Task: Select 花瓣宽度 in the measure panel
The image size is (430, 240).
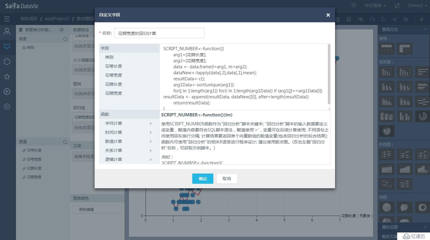Action: coord(34,177)
